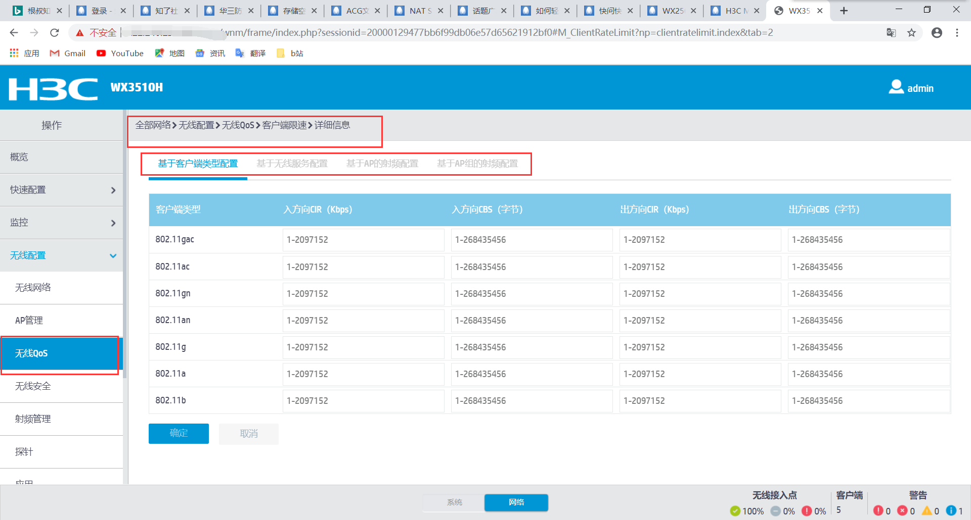Expand the 监控 menu
The width and height of the screenshot is (971, 520).
tap(62, 223)
